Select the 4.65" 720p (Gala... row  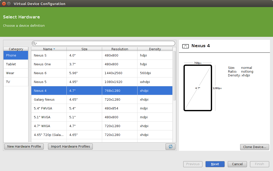tap(102, 135)
